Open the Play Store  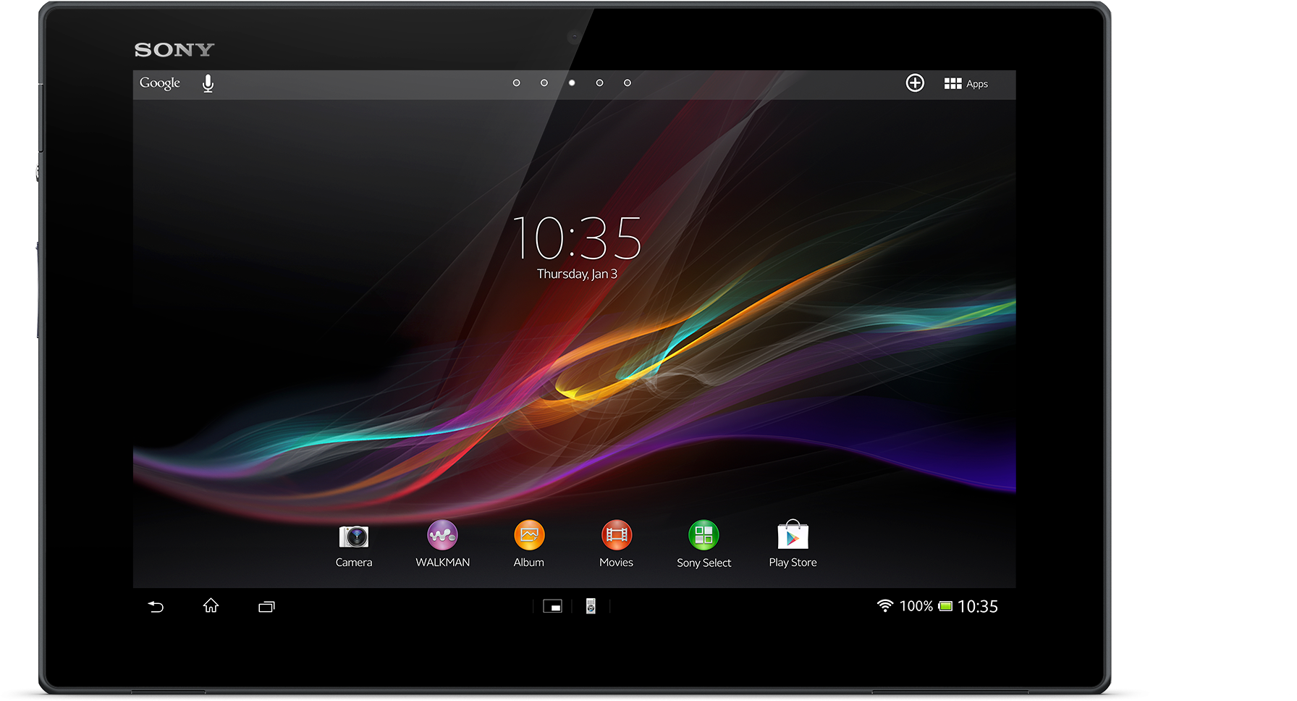(793, 544)
